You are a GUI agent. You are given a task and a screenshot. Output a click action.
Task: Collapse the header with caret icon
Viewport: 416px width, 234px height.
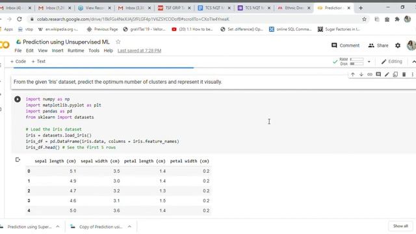(413, 62)
